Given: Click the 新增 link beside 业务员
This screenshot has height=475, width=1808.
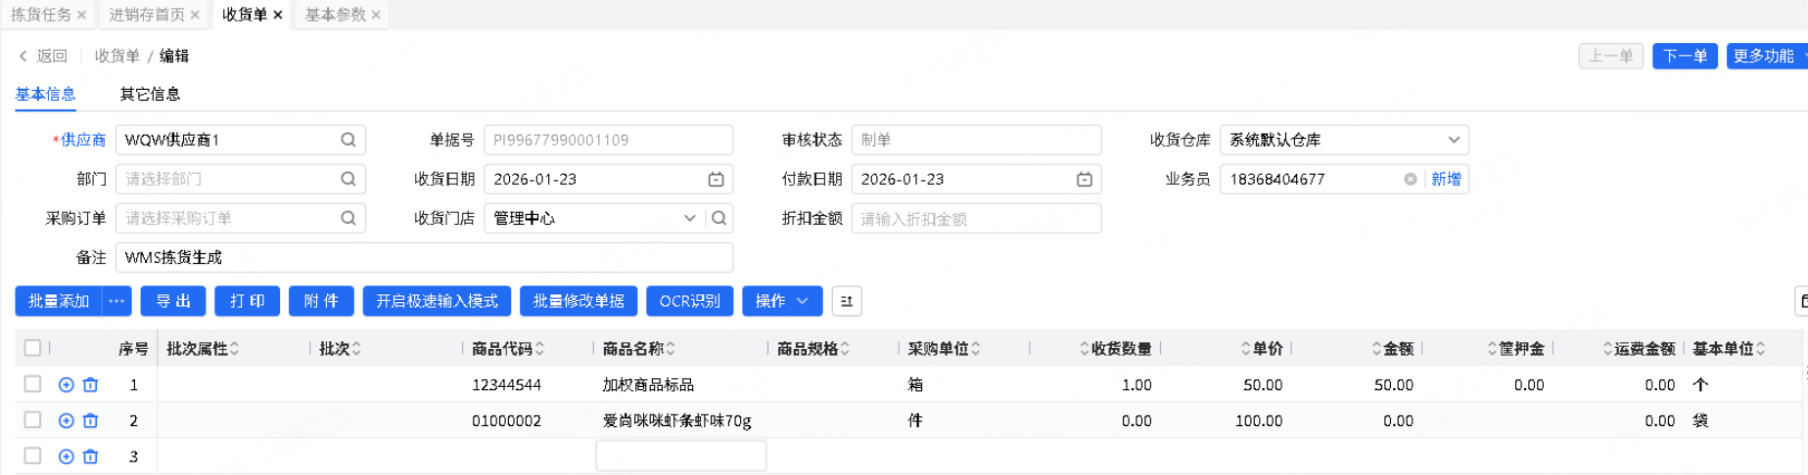Looking at the screenshot, I should 1446,179.
